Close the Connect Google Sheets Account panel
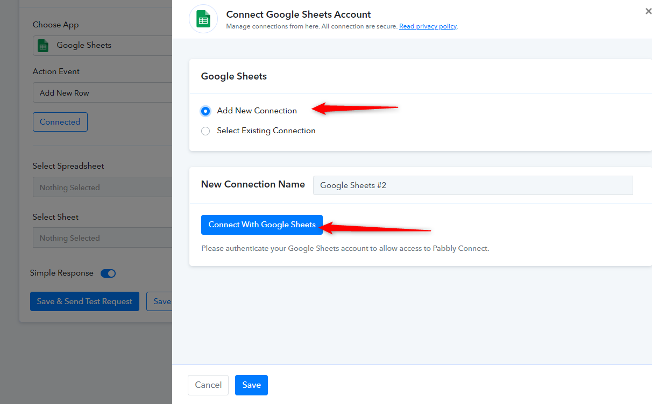652x404 pixels. 648,11
